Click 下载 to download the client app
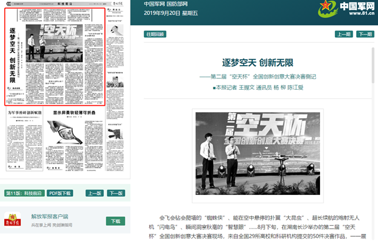This screenshot has width=378, height=241. coord(115,220)
